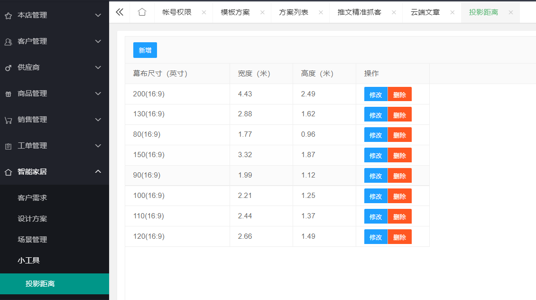Expand the 工单管理 menu chevron
Image resolution: width=536 pixels, height=300 pixels.
98,146
